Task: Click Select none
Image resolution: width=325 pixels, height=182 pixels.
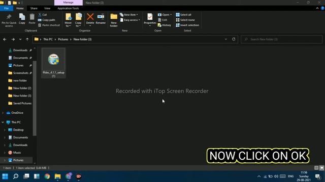Action: [x=185, y=20]
